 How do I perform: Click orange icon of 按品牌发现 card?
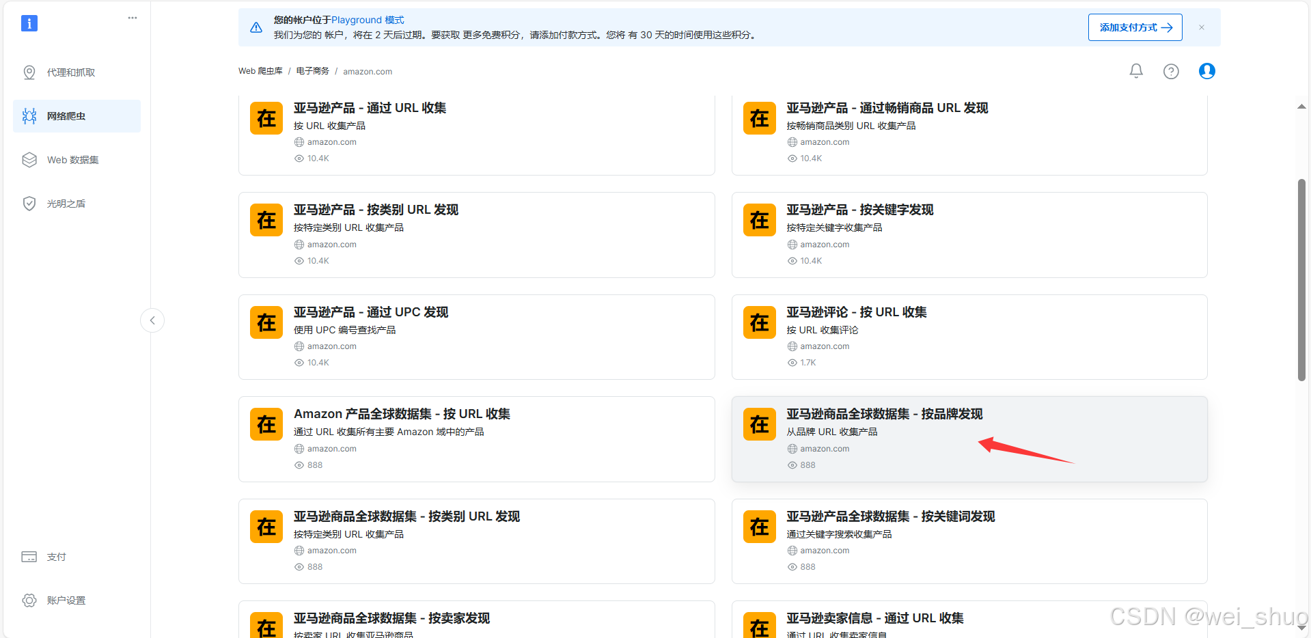coord(760,424)
